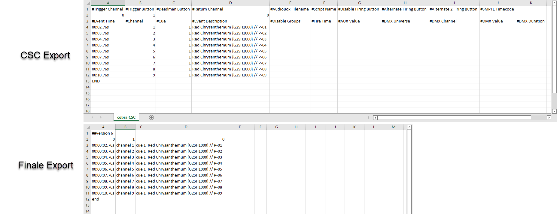Click the #Disable Firing Button cell
This screenshot has height=214, width=557.
(x=359, y=9)
